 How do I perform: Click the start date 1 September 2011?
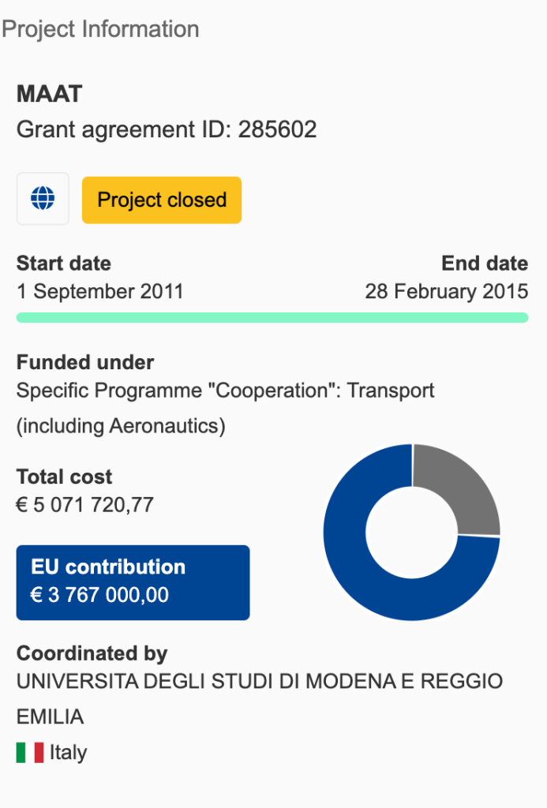[x=99, y=291]
